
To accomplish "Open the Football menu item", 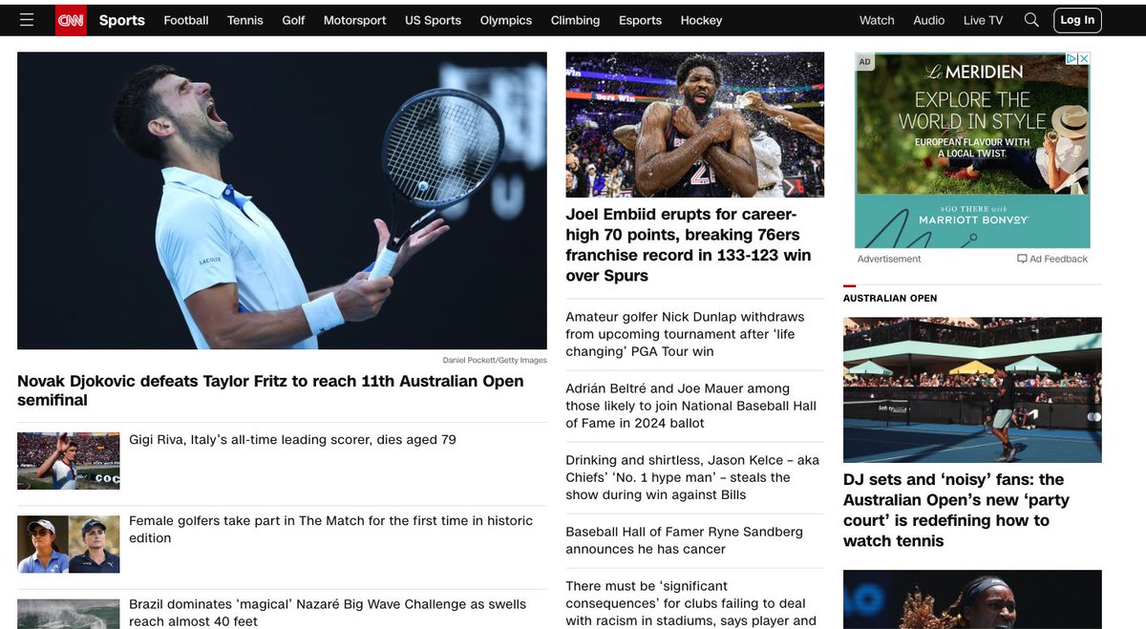I will pyautogui.click(x=186, y=20).
